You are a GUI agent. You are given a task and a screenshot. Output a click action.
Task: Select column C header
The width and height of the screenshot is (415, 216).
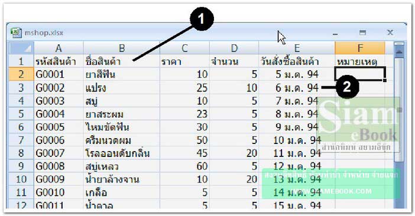point(184,48)
